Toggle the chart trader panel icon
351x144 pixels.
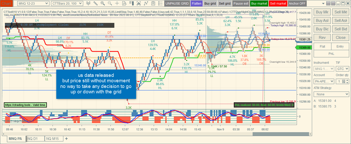click(x=132, y=3)
